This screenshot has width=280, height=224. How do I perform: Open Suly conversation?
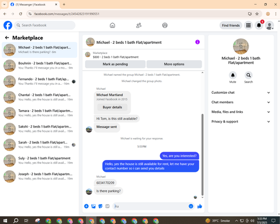[x=39, y=161]
